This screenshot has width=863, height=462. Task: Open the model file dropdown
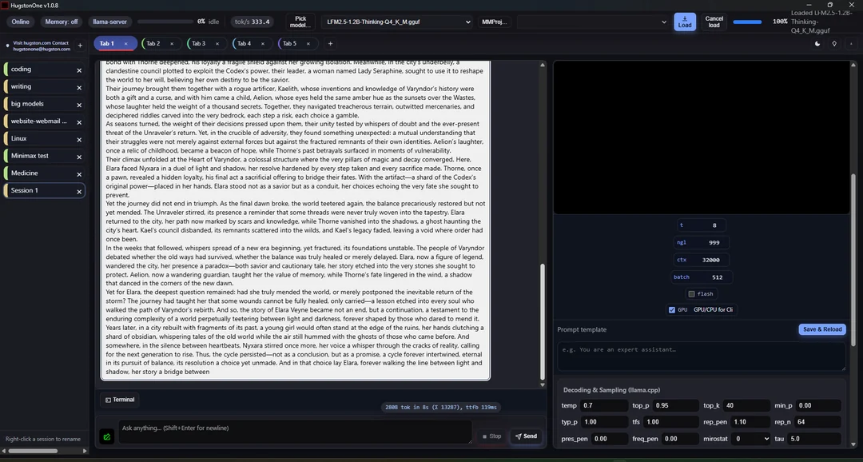[x=397, y=22]
